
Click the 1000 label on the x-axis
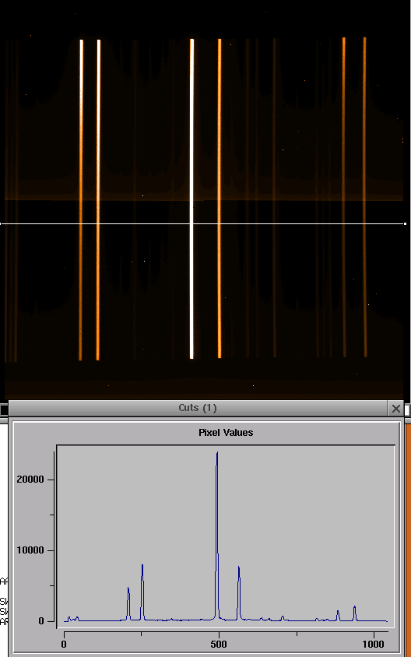[x=373, y=644]
